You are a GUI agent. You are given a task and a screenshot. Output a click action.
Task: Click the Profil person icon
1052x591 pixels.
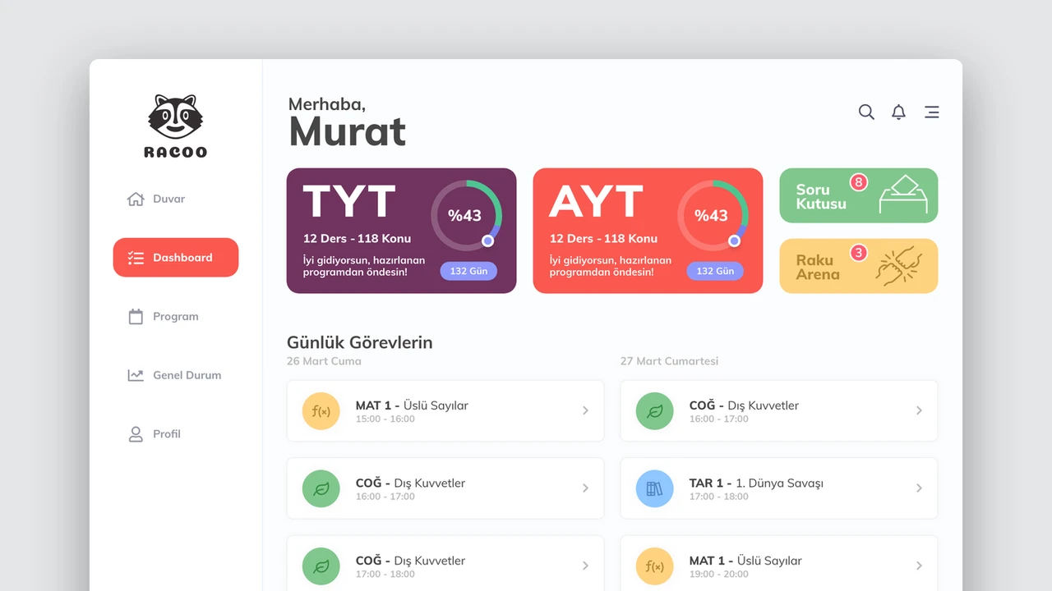coord(136,433)
